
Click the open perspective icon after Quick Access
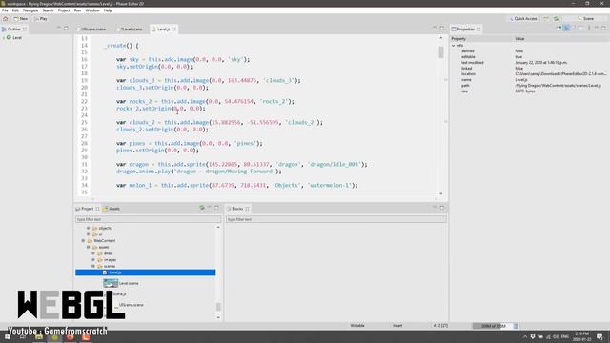(546, 19)
